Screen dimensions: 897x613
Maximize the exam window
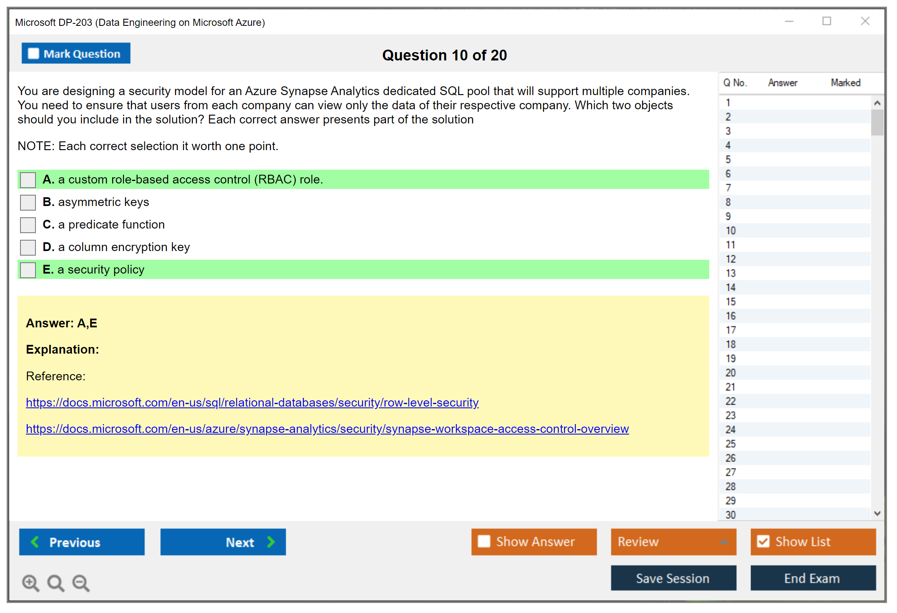[x=826, y=21]
